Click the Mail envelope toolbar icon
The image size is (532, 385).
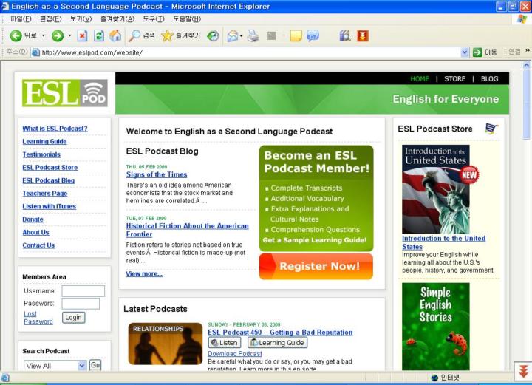pos(233,35)
